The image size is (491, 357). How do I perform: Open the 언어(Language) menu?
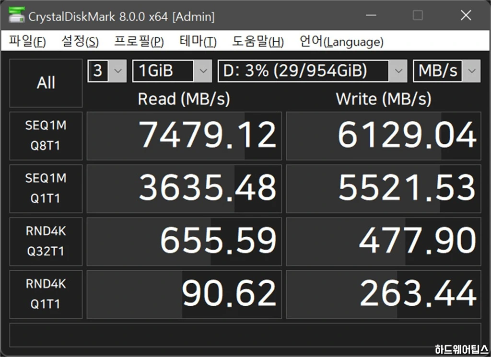[x=341, y=41]
